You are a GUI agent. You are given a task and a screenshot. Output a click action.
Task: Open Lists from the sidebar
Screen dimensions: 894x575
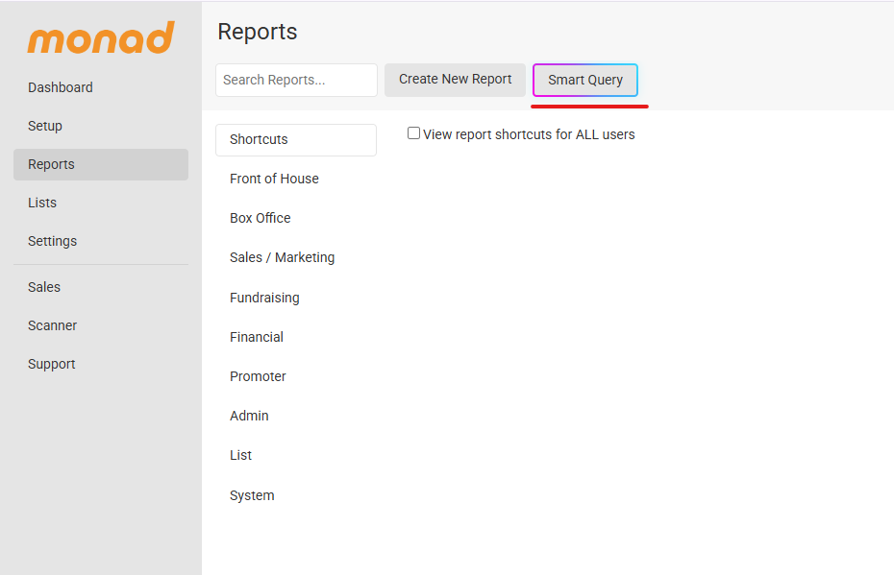pyautogui.click(x=42, y=203)
